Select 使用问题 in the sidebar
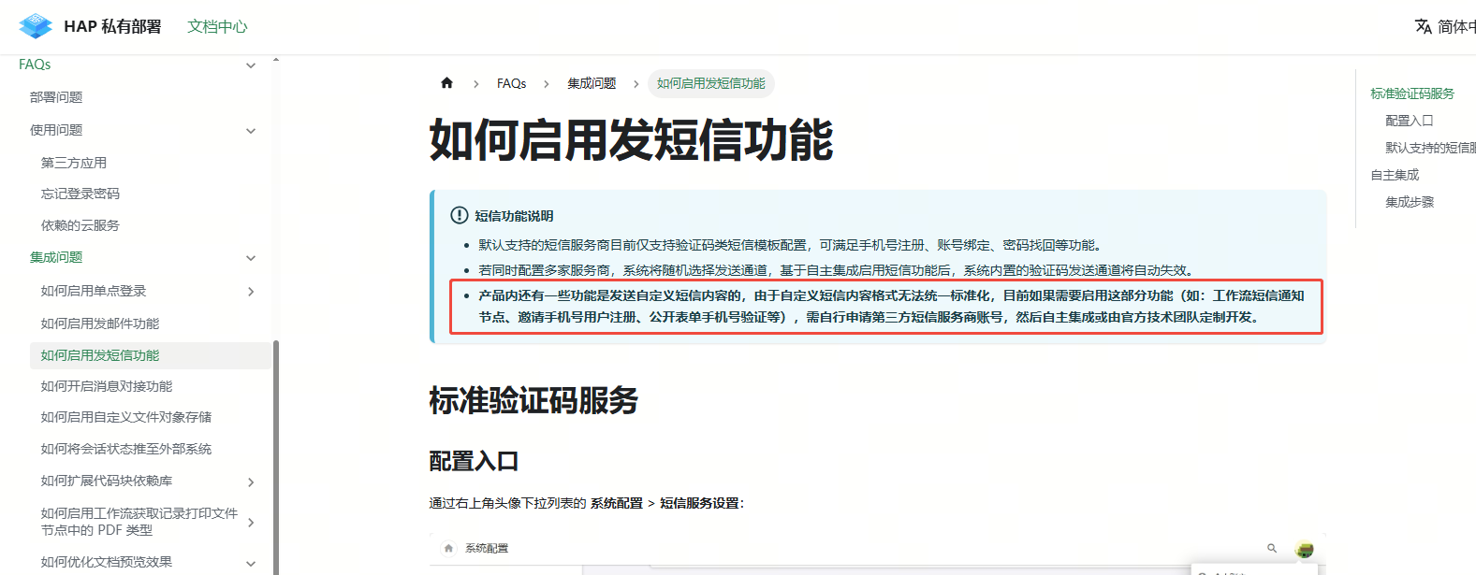 click(x=56, y=130)
